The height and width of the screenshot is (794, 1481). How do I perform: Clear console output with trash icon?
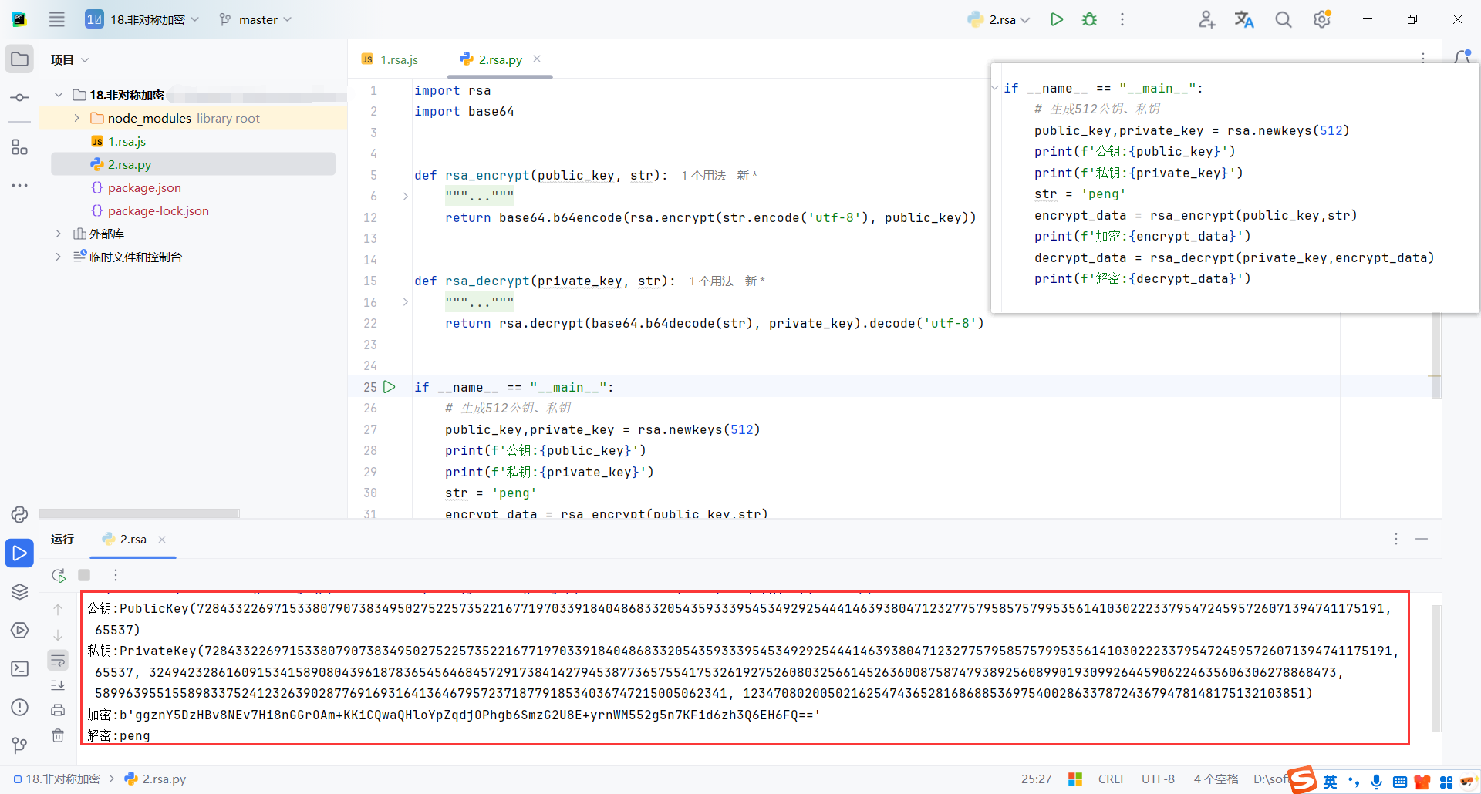58,735
